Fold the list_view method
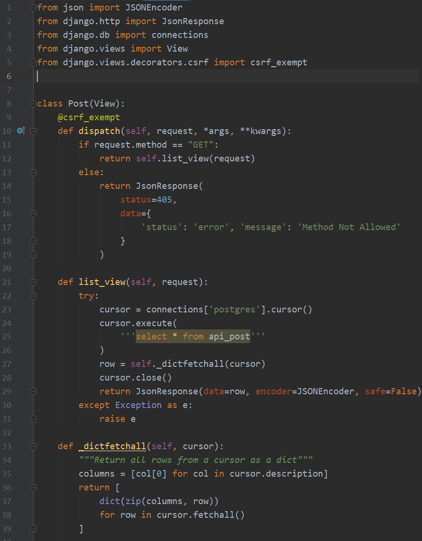The image size is (422, 541). [33, 282]
